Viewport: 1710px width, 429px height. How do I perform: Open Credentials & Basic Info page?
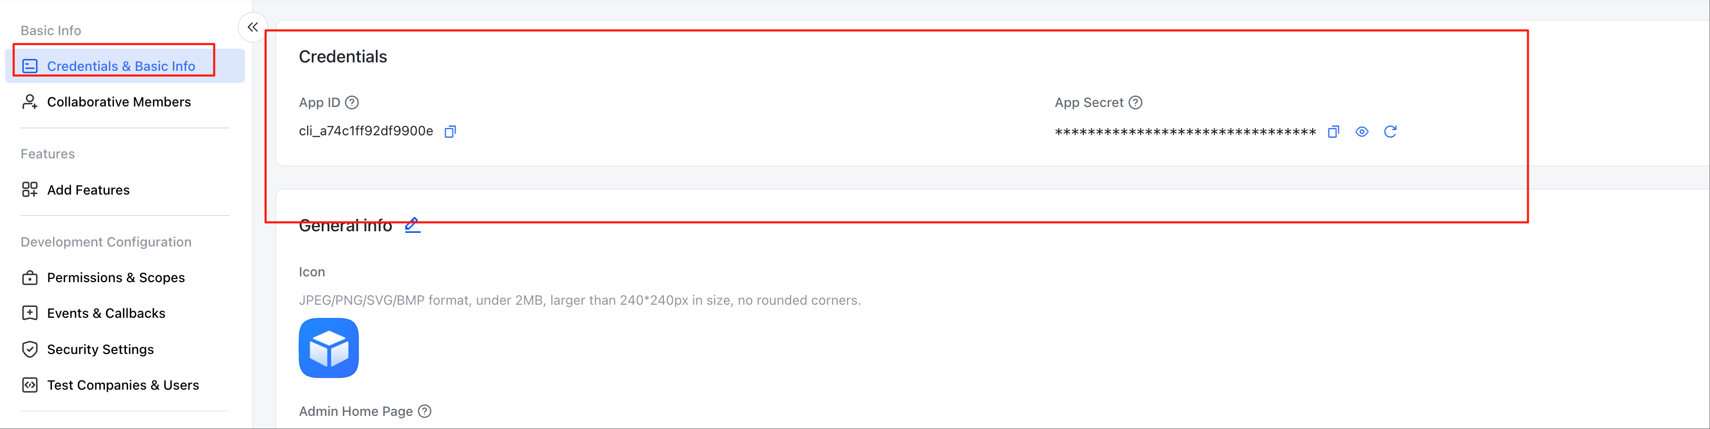point(121,66)
